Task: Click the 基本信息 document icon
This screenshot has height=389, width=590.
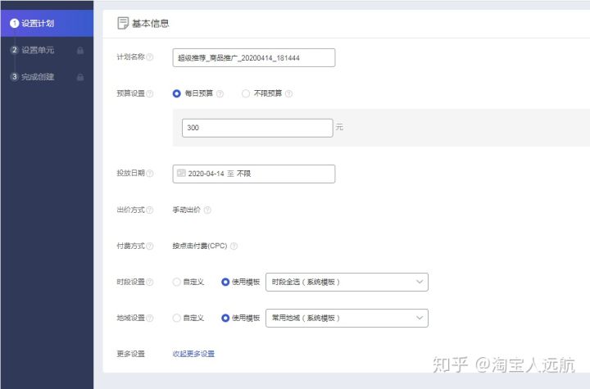Action: [123, 23]
